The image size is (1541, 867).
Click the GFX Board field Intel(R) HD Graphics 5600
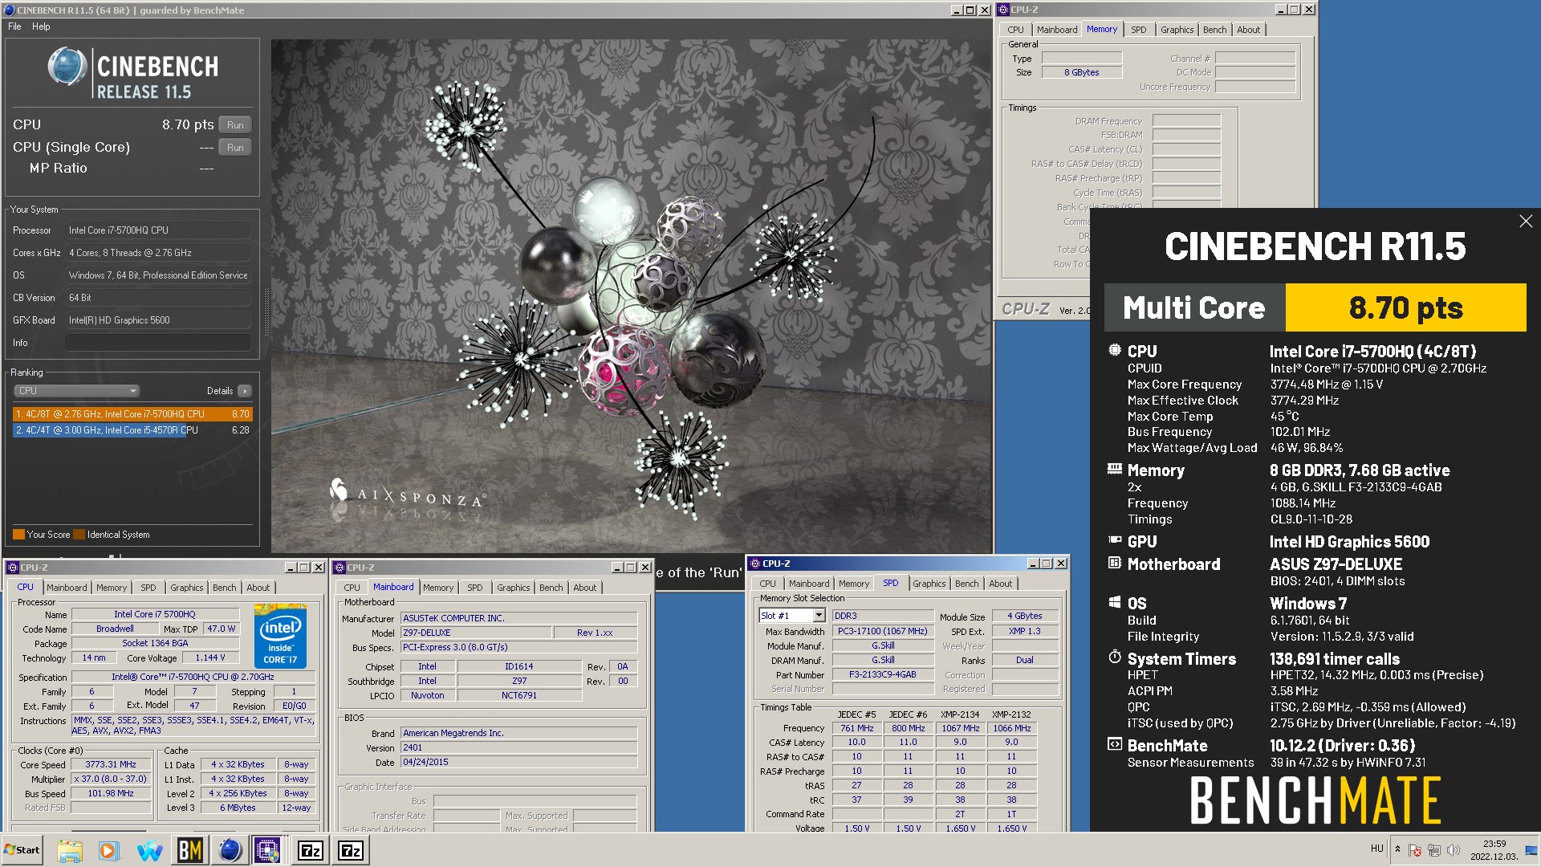(158, 320)
